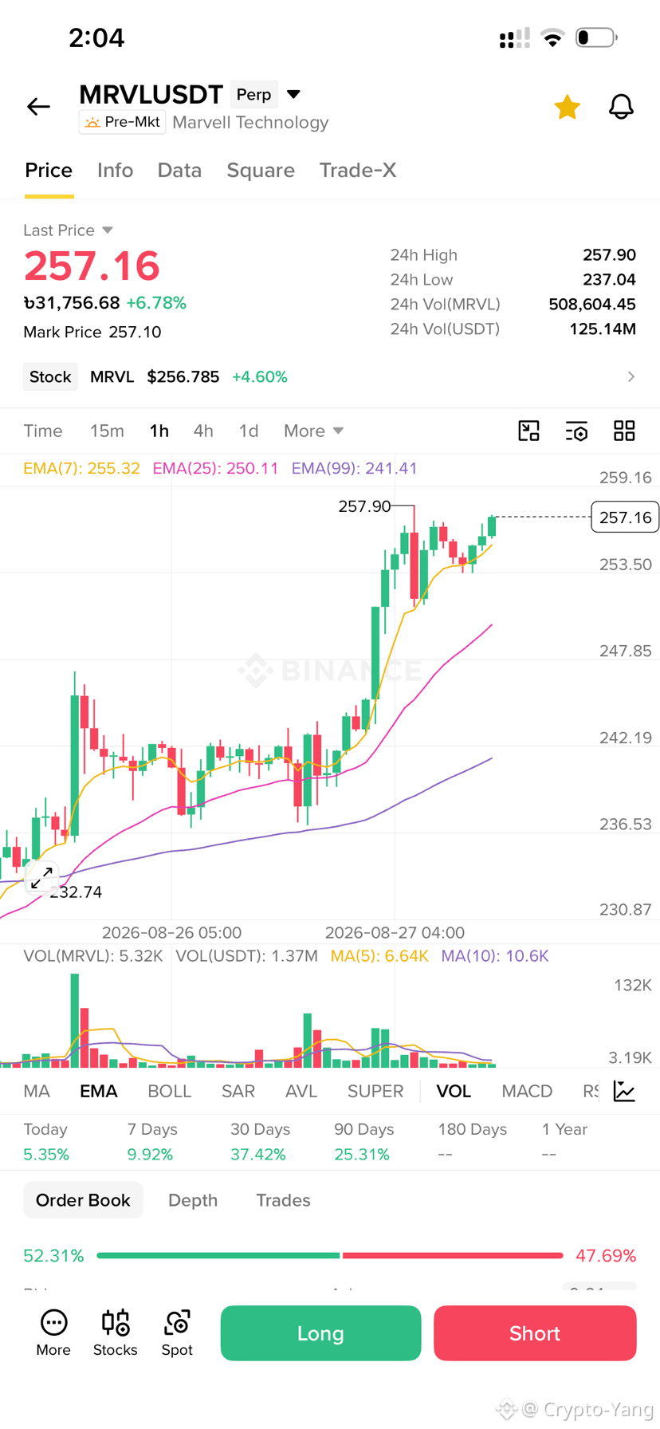Tap the 52.31% buy ratio value
The width and height of the screenshot is (660, 1429).
[53, 1256]
